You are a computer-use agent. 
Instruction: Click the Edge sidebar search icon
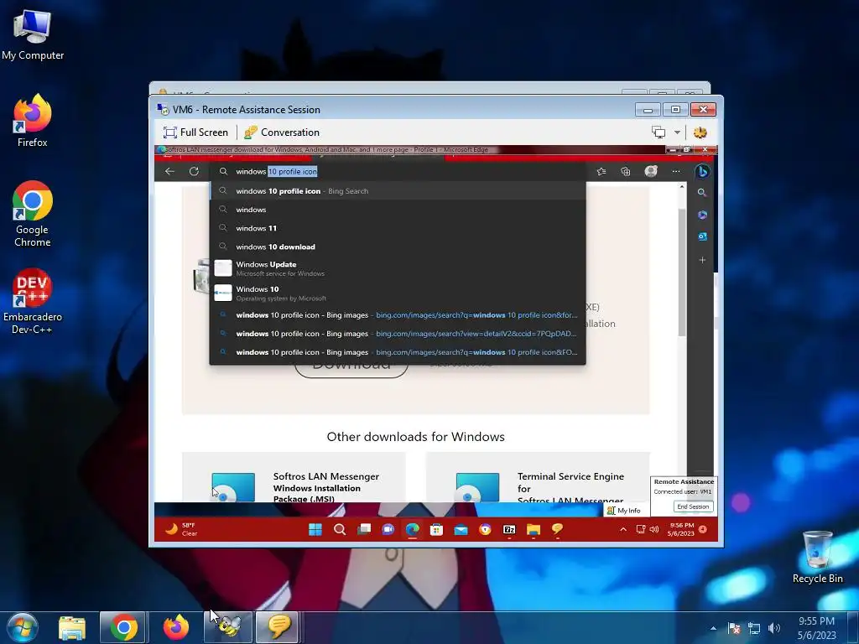[x=702, y=193]
